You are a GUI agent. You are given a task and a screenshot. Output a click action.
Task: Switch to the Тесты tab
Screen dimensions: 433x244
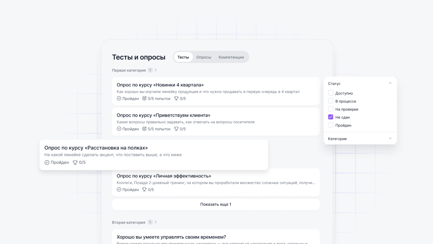click(x=183, y=57)
